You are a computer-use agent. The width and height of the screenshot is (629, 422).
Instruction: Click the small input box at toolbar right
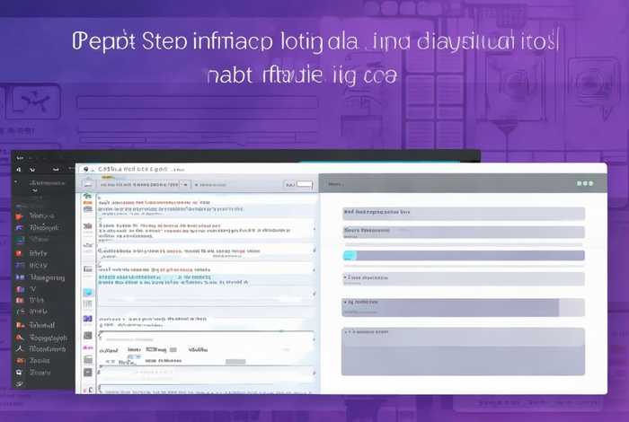tap(304, 184)
